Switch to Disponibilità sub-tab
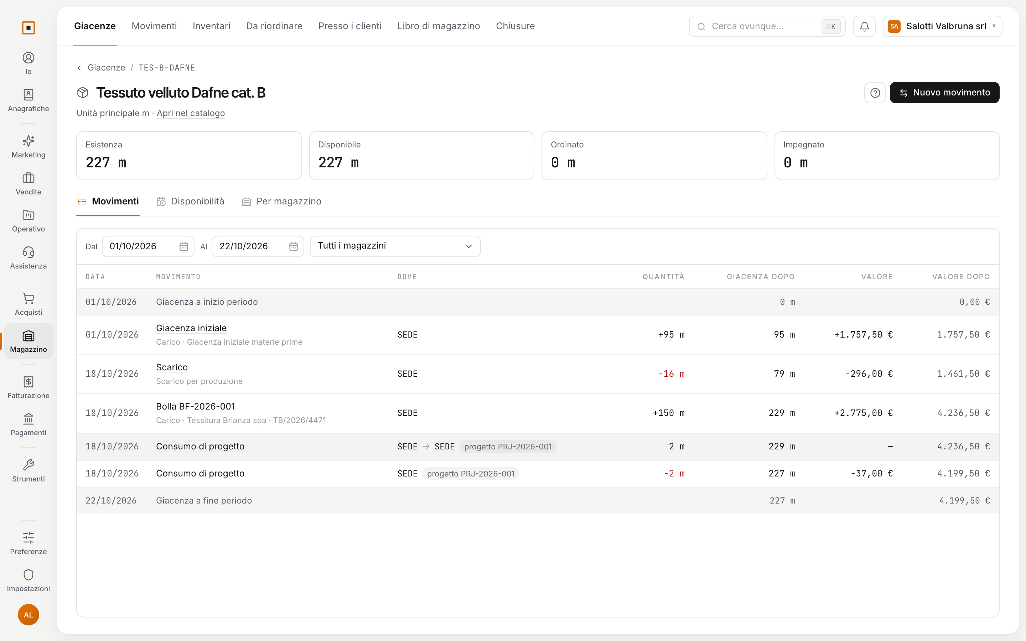Image resolution: width=1026 pixels, height=641 pixels. tap(190, 201)
